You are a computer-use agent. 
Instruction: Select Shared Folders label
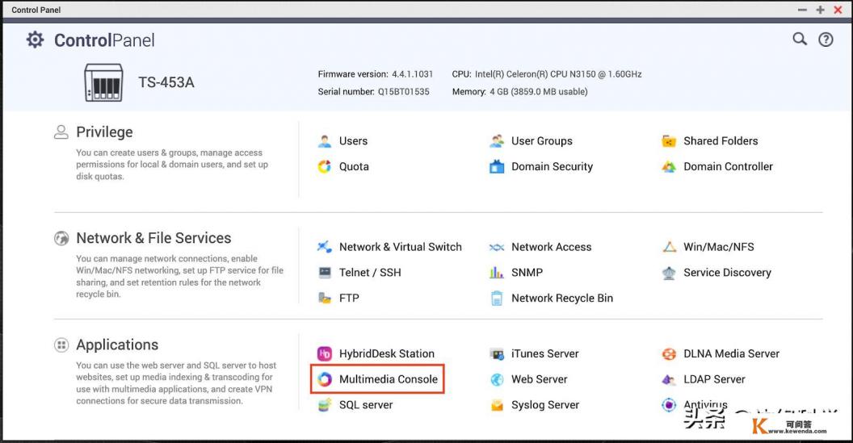coord(721,140)
